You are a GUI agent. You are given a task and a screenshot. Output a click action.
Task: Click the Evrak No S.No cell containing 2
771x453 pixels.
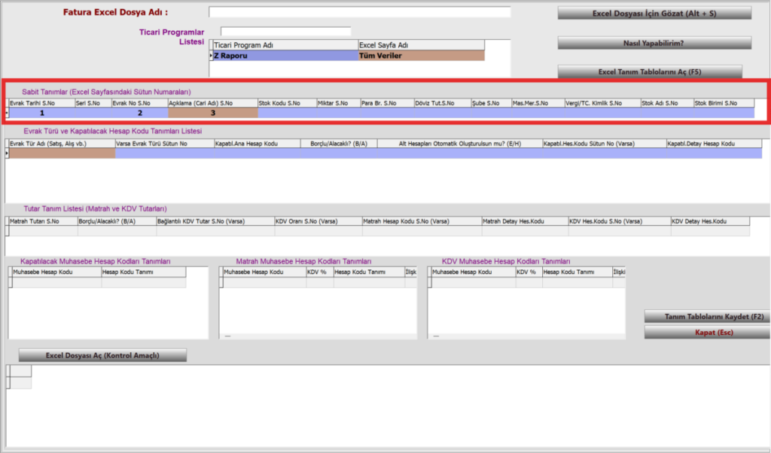coord(139,113)
